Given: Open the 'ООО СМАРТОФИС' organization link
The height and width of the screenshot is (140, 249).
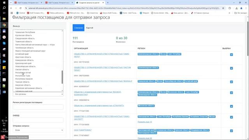Looking at the screenshot, I should pyautogui.click(x=83, y=130).
